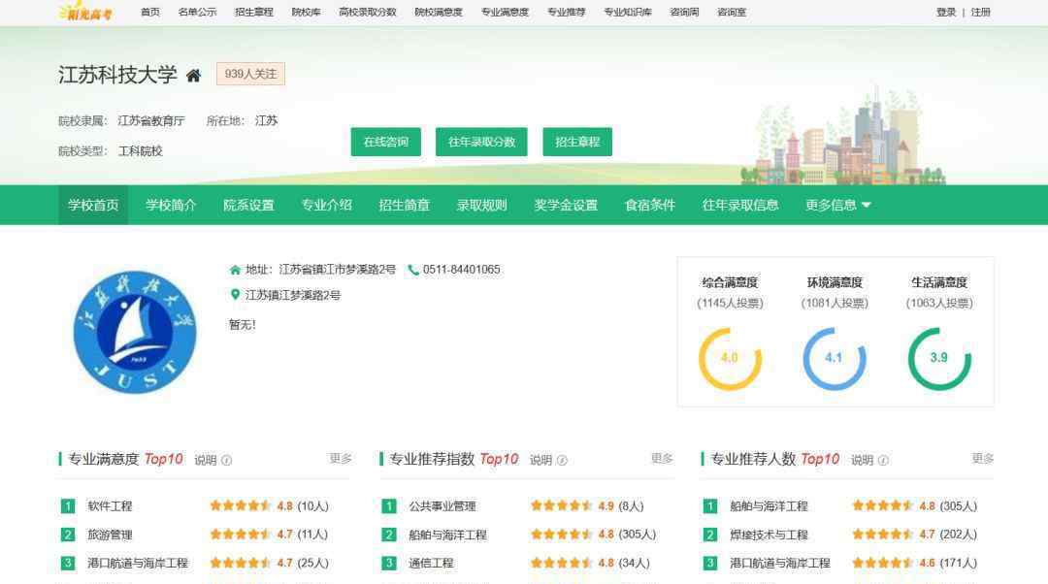This screenshot has height=584, width=1048.
Task: Go to 首页 in top navigation
Action: coord(150,12)
